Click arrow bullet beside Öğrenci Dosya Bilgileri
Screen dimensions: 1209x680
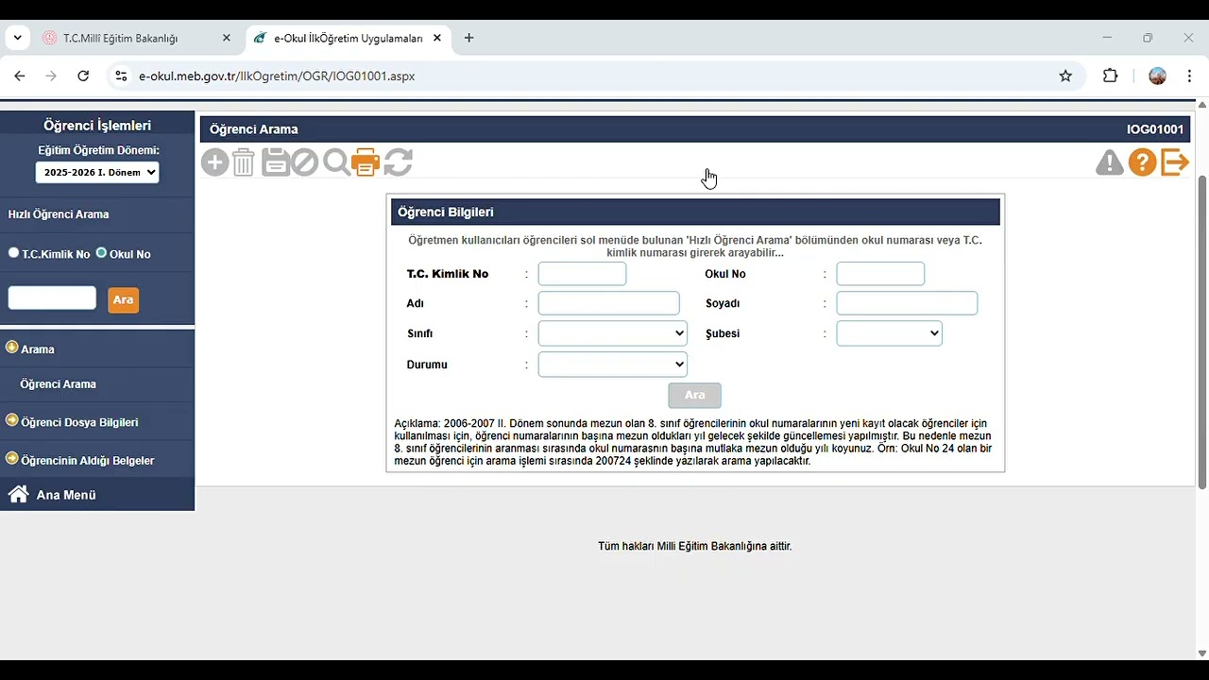12,420
